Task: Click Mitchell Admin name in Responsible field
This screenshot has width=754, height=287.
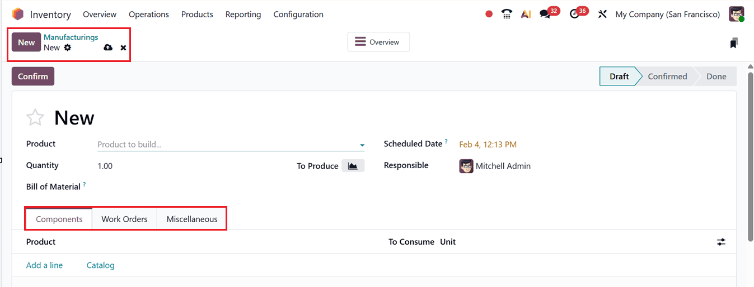Action: [503, 166]
